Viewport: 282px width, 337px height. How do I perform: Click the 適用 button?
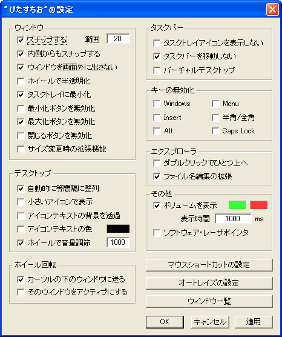point(254,322)
